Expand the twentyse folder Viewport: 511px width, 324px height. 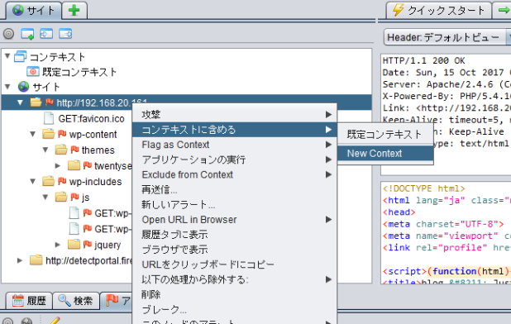coord(58,165)
